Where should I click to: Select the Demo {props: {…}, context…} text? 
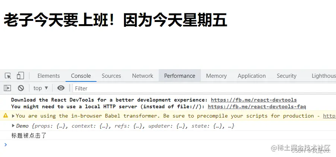tap(126, 126)
